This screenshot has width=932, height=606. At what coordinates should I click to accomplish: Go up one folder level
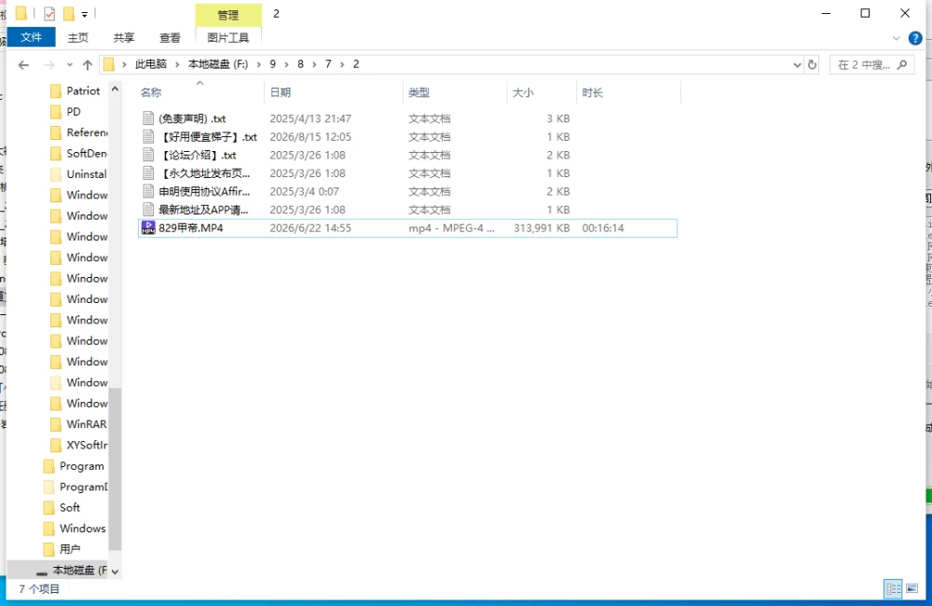(88, 65)
